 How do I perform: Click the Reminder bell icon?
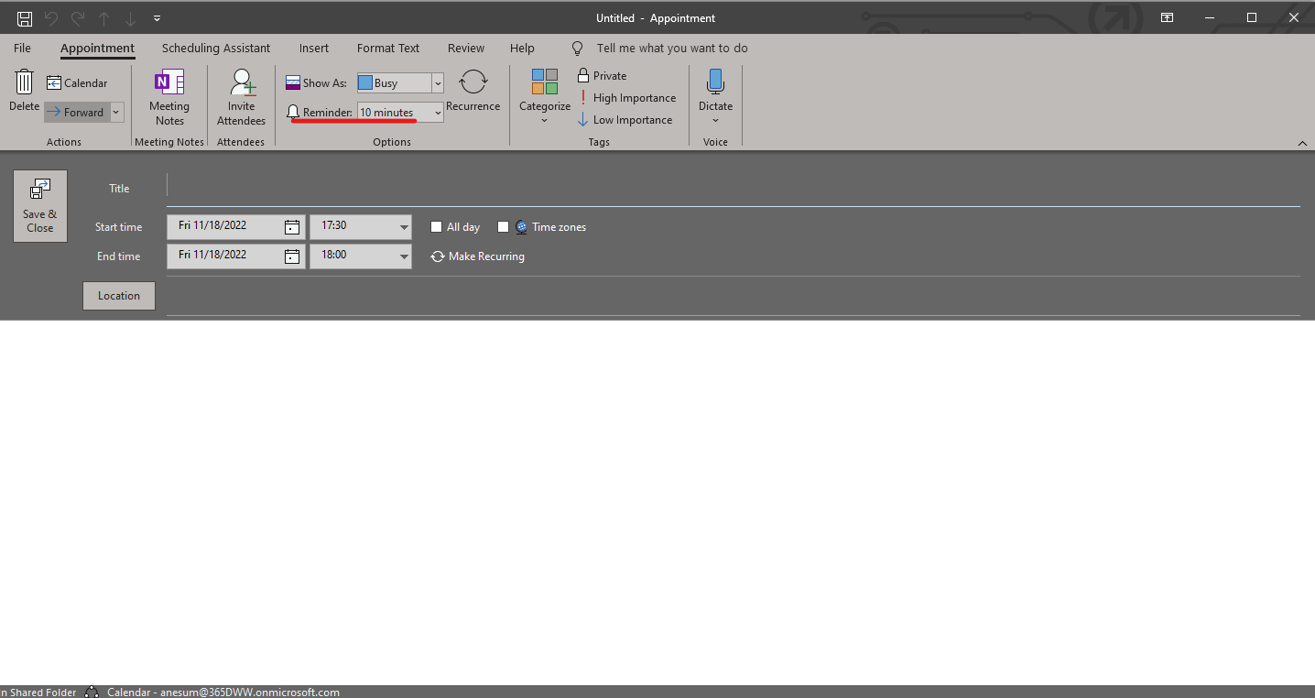coord(293,113)
